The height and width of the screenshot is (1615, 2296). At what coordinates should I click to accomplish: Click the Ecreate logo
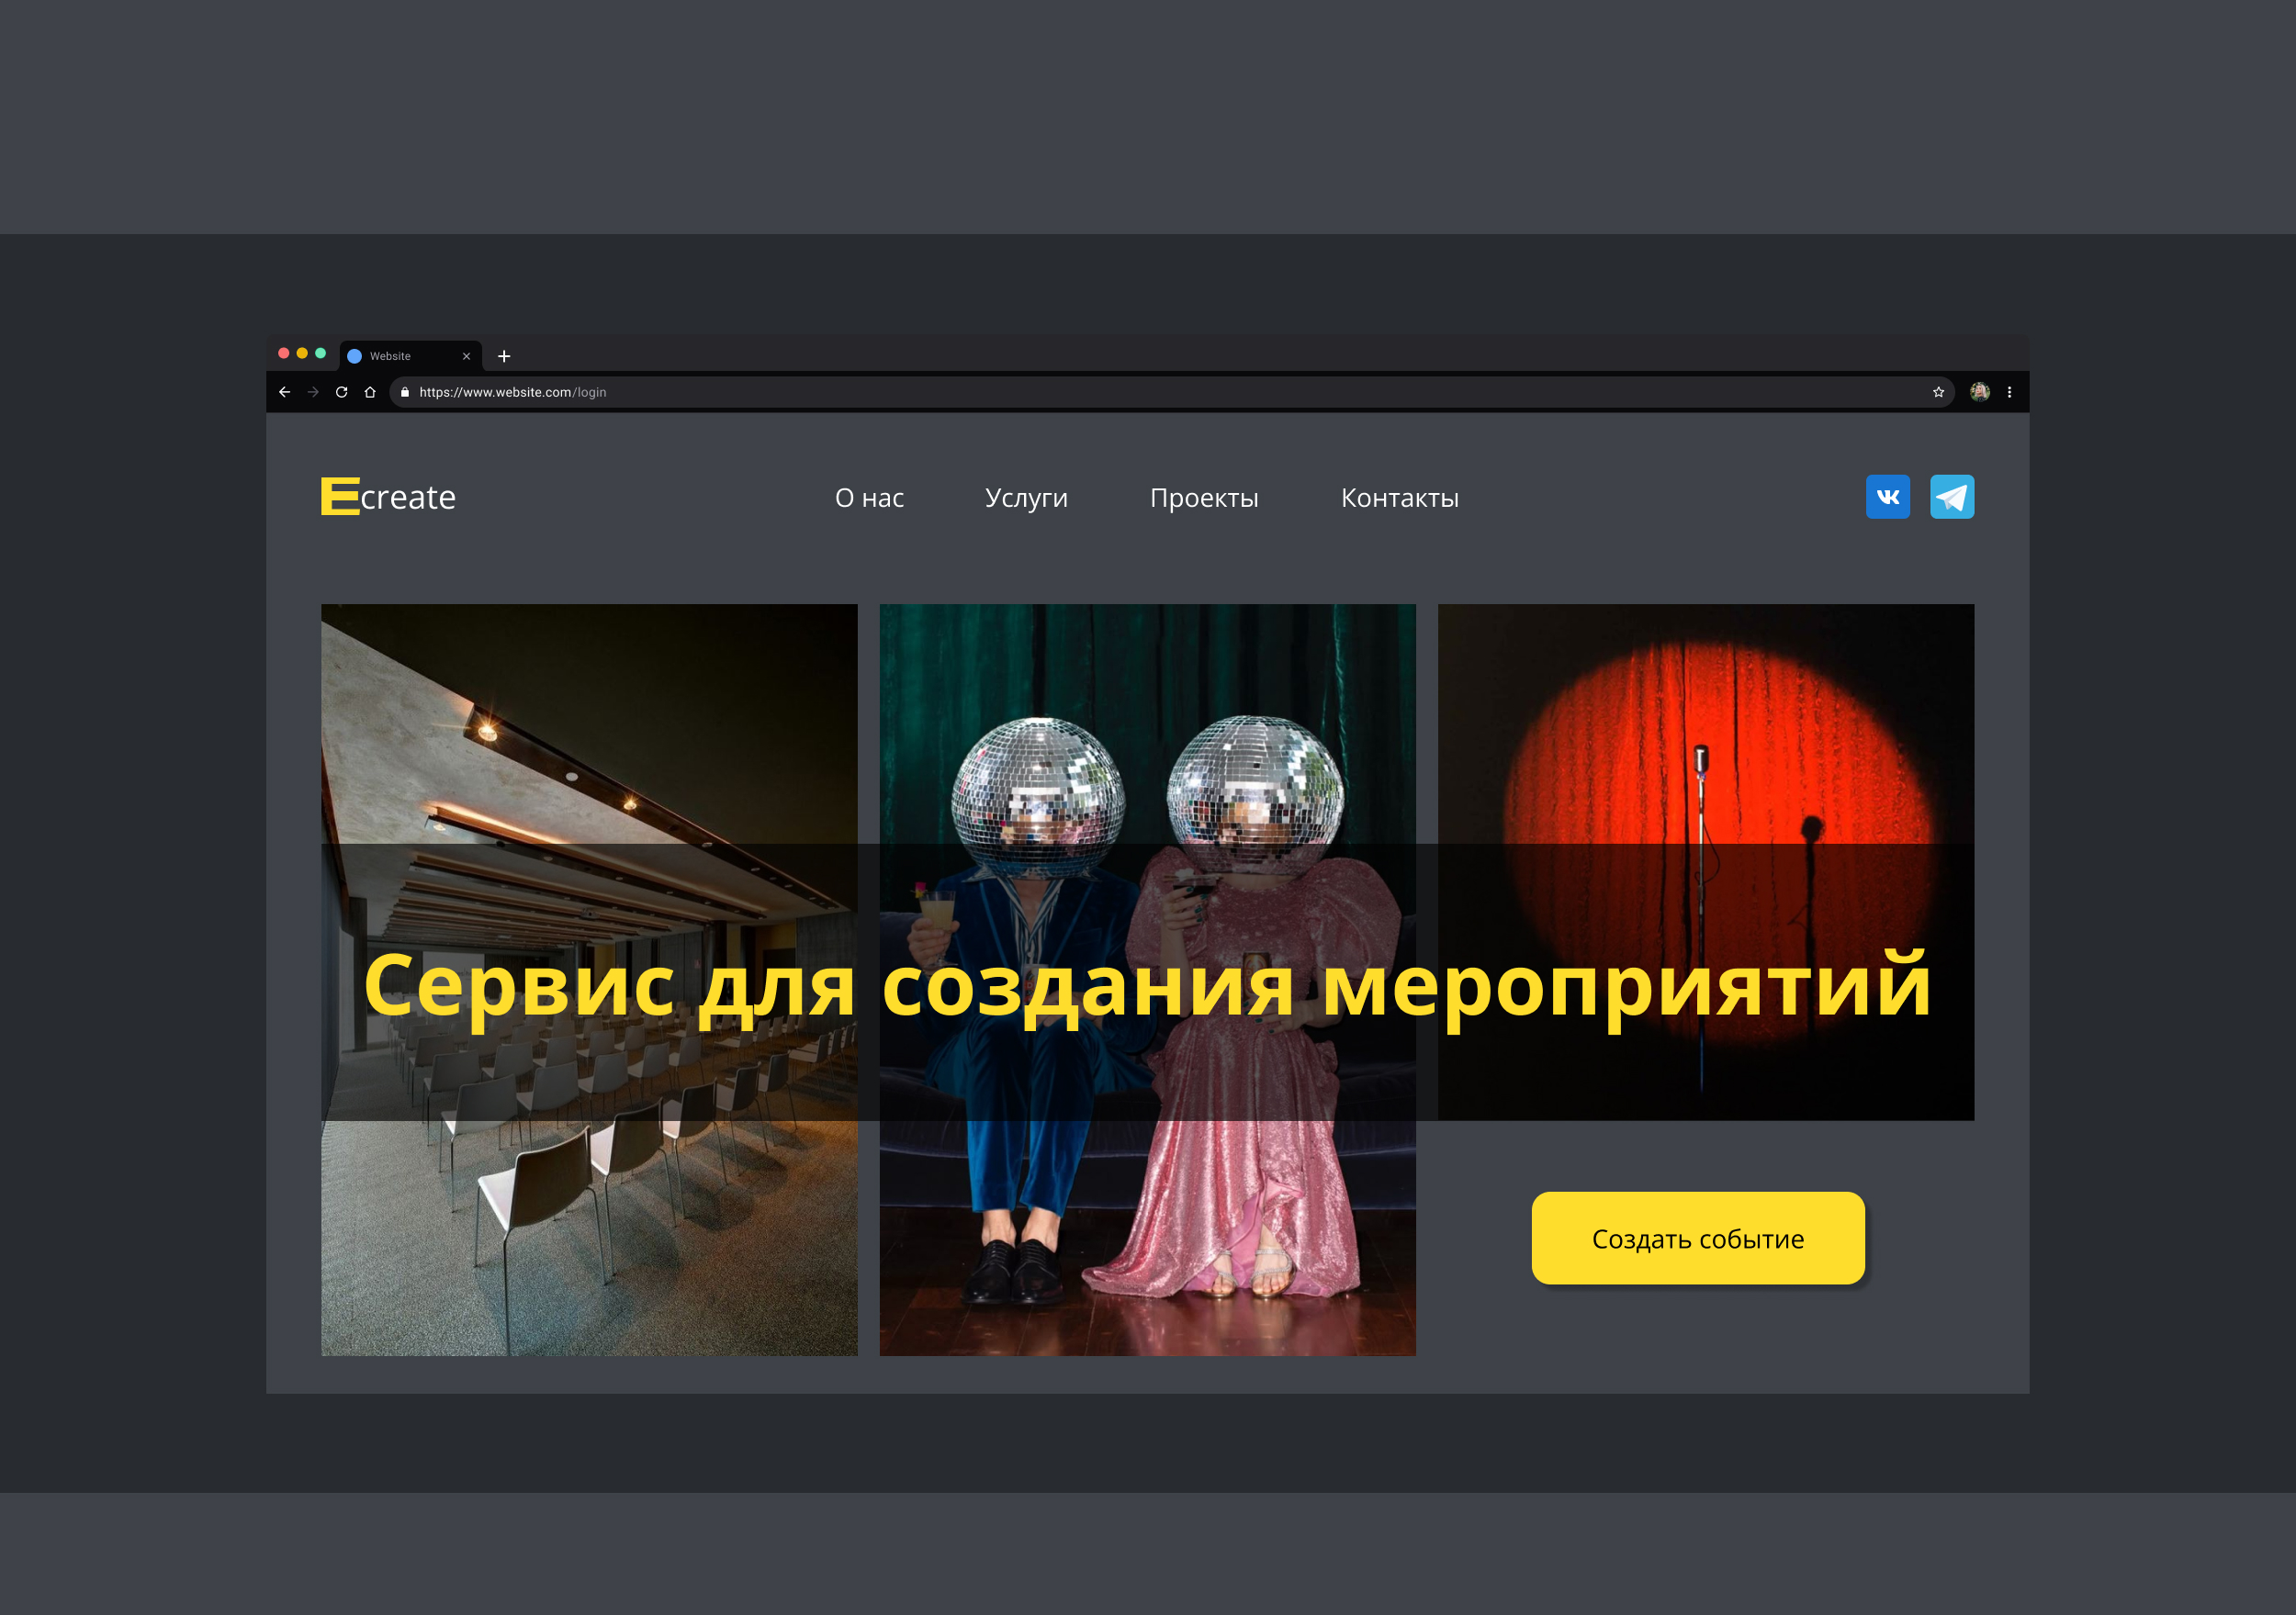[x=388, y=497]
